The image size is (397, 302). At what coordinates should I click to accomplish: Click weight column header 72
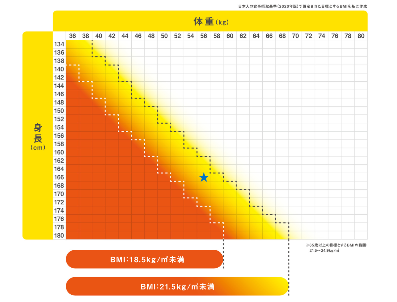tap(308, 36)
